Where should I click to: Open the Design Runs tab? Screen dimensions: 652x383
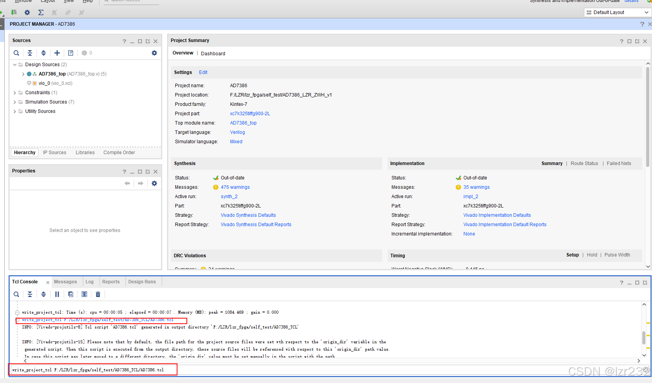pos(142,282)
